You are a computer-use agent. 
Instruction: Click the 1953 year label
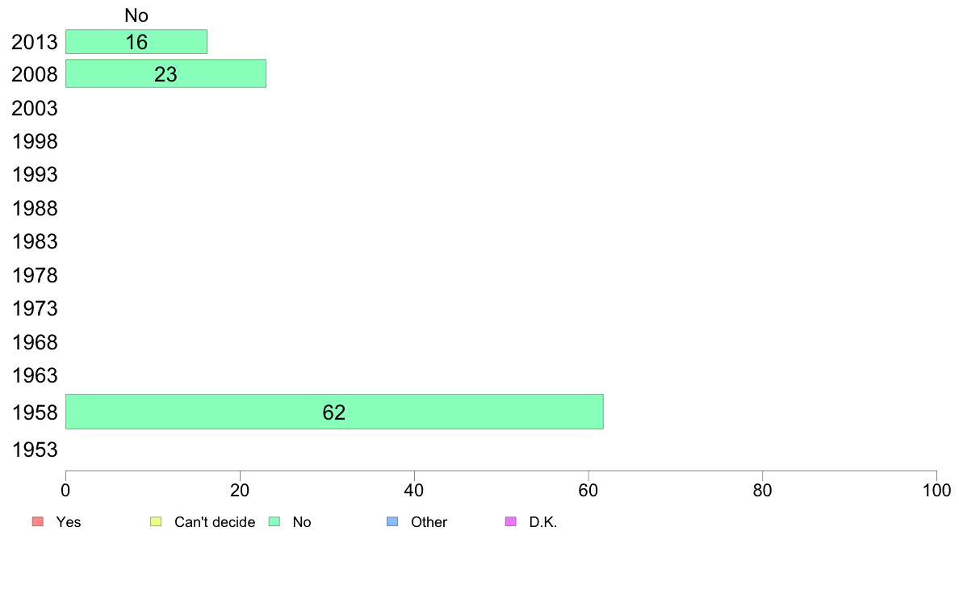click(x=35, y=450)
